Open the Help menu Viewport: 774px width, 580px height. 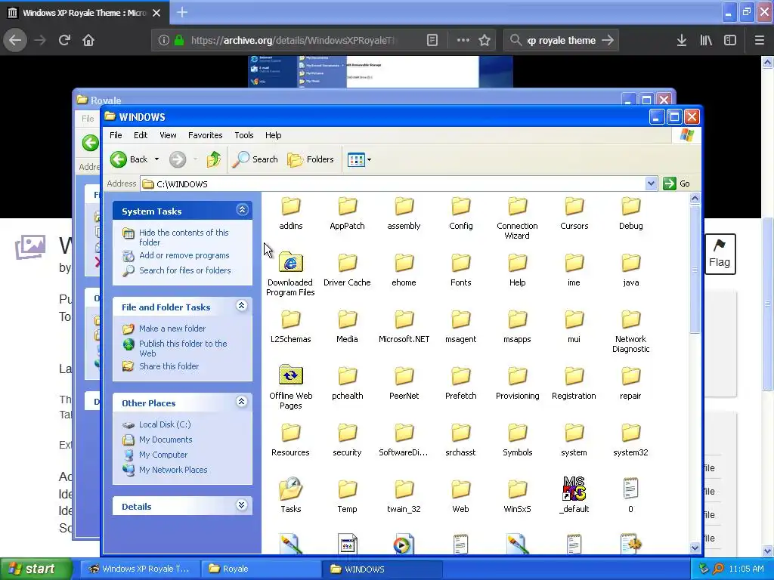point(273,135)
